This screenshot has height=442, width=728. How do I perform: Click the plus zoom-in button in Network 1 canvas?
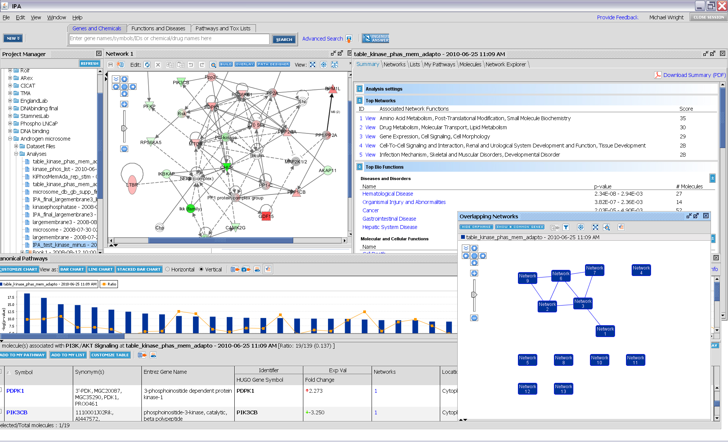[124, 104]
